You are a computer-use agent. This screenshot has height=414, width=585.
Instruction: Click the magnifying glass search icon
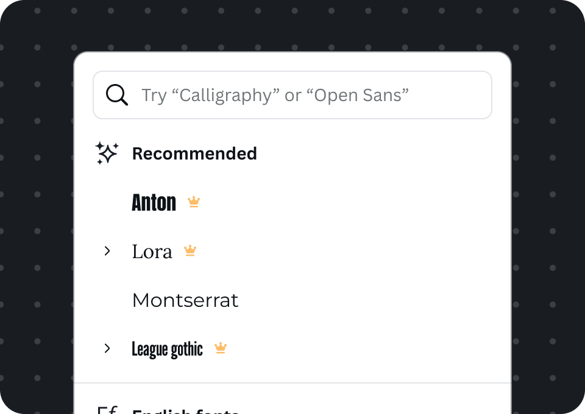pyautogui.click(x=117, y=95)
